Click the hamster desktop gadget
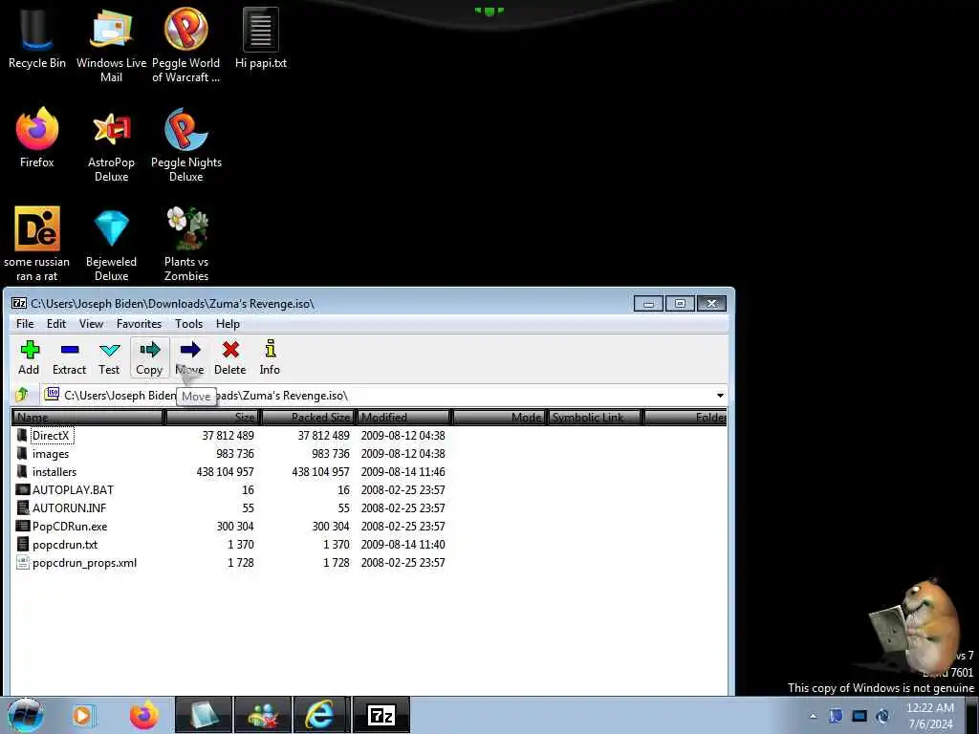Screen dimensions: 979x734 tap(914, 627)
